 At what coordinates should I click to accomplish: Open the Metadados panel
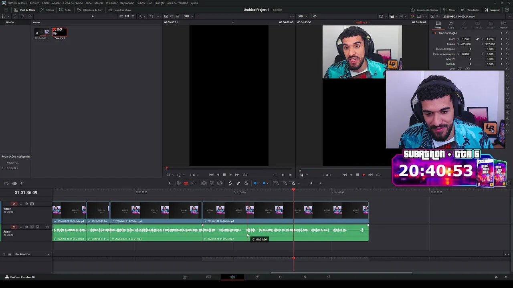[x=470, y=10]
